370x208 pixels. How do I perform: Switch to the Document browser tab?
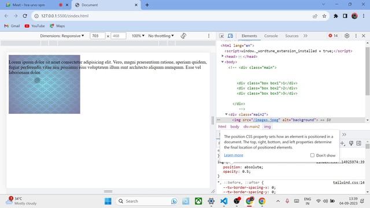pyautogui.click(x=106, y=5)
